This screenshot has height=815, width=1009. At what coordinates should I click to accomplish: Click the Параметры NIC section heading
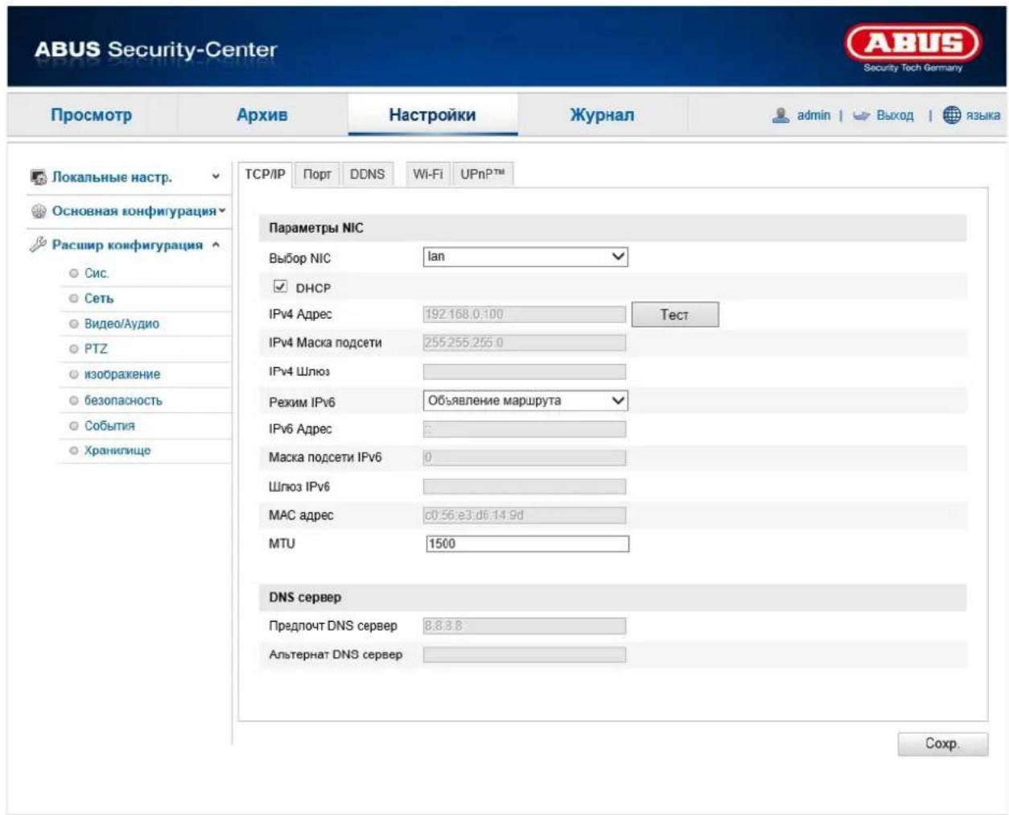[x=316, y=228]
